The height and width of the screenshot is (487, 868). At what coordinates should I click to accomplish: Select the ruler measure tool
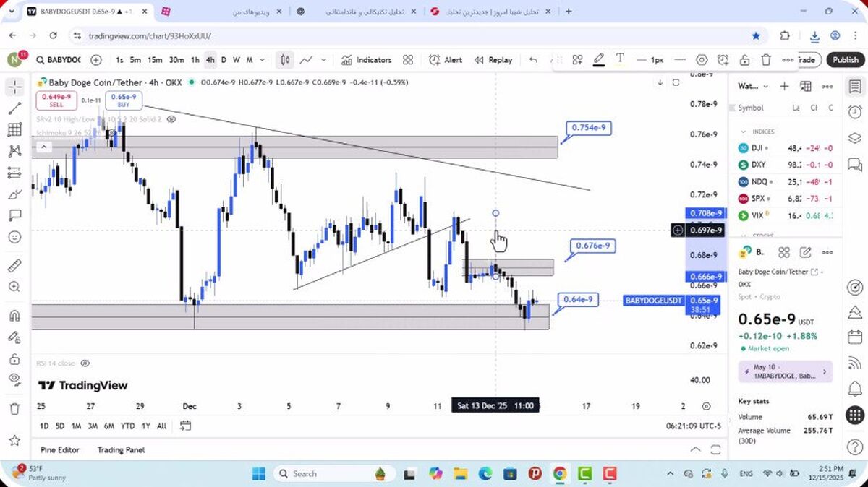[14, 265]
